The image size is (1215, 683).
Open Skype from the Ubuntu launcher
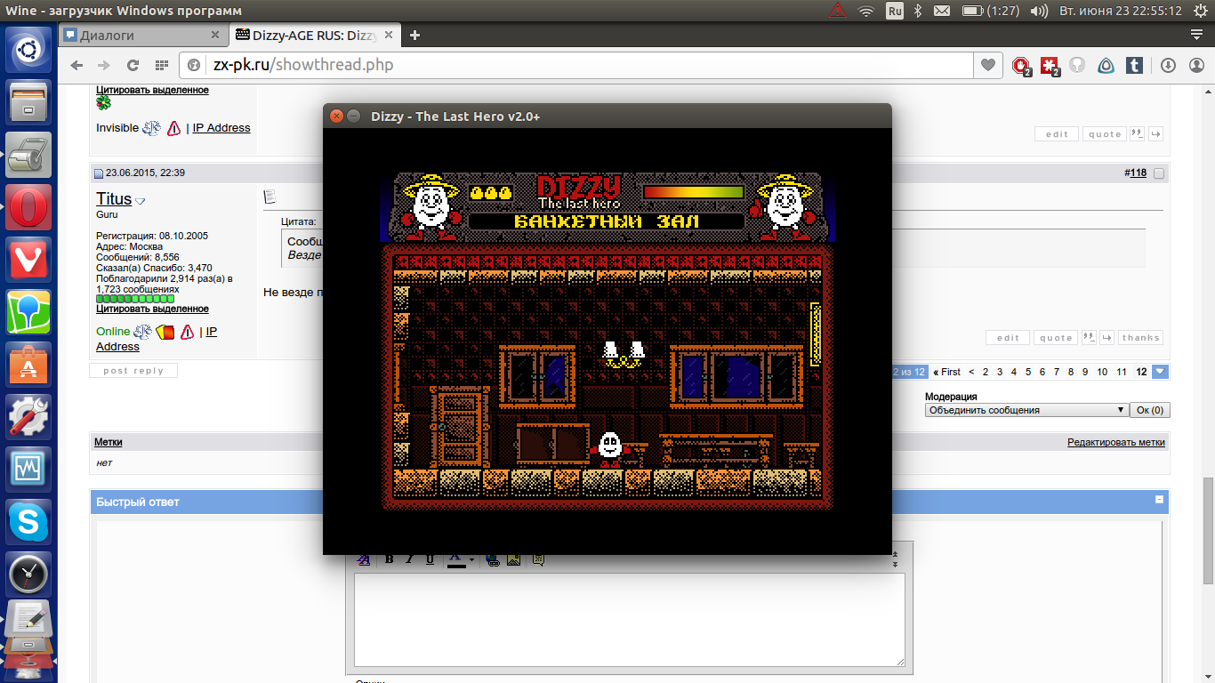click(x=29, y=523)
